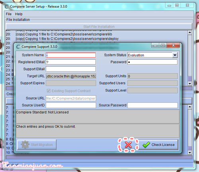Click the red X cancel button
The image size is (199, 172).
[x=128, y=145]
